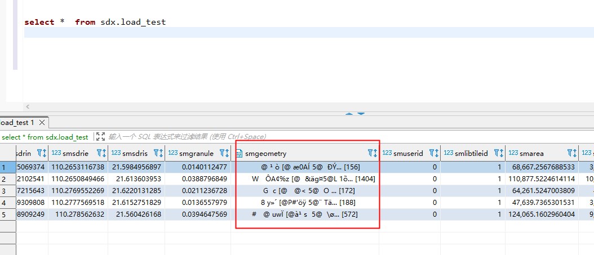Open filter/sort icon on smarea column
Screen dimensions: 594x255
(x=571, y=153)
